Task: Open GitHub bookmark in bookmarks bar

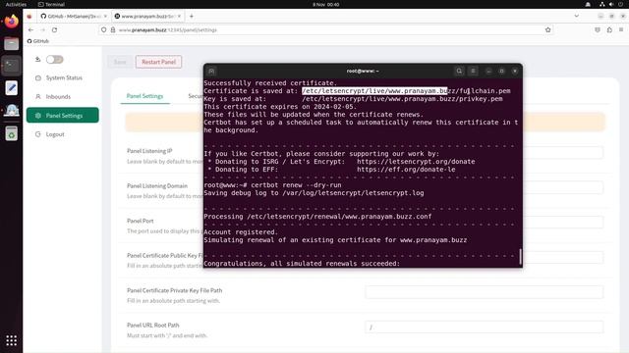Action: (x=38, y=41)
